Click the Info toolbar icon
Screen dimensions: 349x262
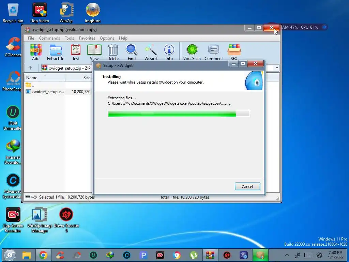coord(169,52)
